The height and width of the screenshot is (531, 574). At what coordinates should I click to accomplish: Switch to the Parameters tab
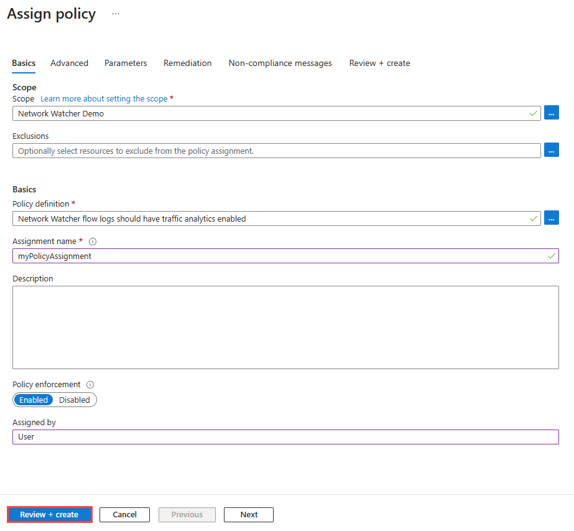pos(126,63)
